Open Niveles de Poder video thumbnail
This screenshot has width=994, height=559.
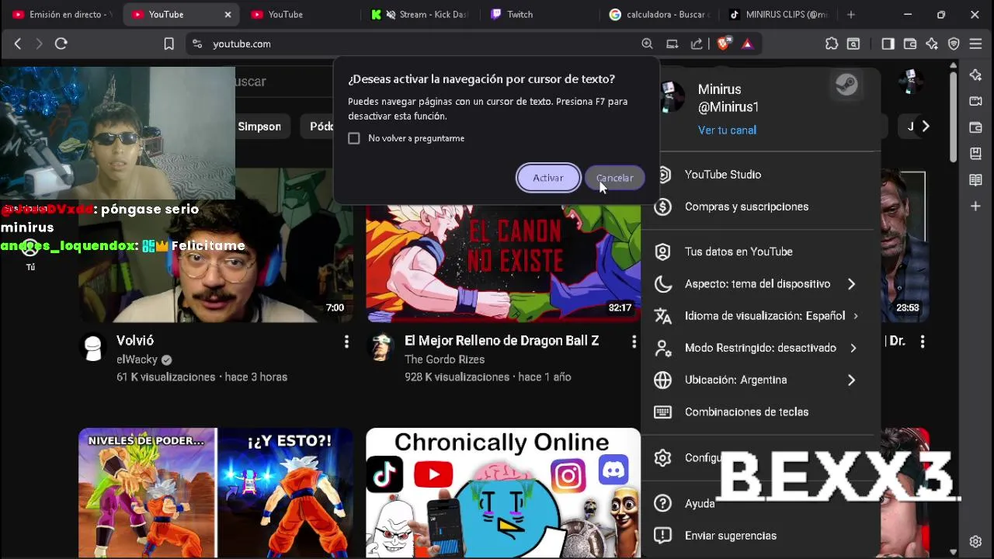click(216, 493)
